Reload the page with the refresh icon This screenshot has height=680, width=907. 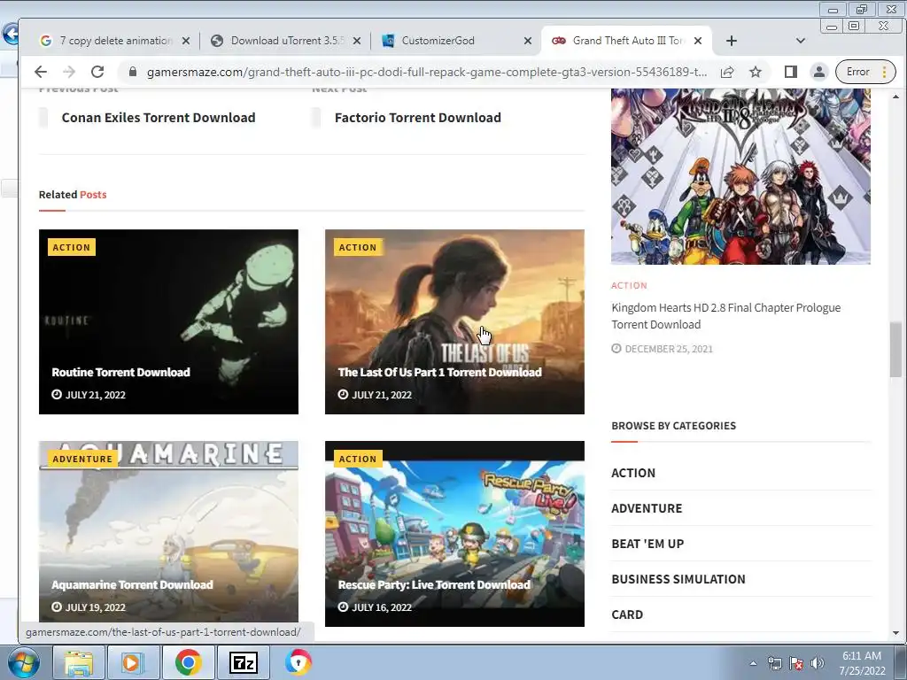pyautogui.click(x=97, y=72)
